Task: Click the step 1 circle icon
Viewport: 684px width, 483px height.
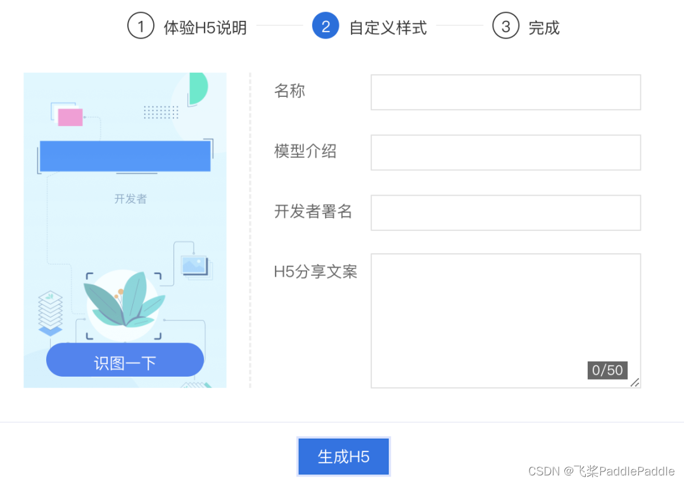Action: tap(141, 26)
